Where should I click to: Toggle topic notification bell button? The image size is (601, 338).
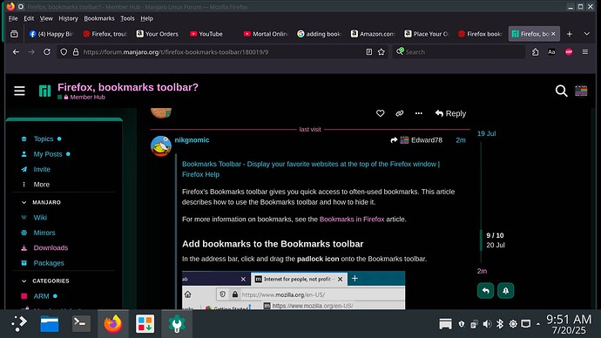point(505,290)
